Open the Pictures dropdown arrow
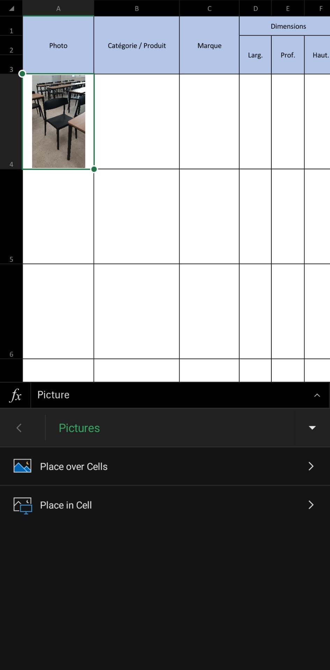The width and height of the screenshot is (330, 670). click(312, 428)
